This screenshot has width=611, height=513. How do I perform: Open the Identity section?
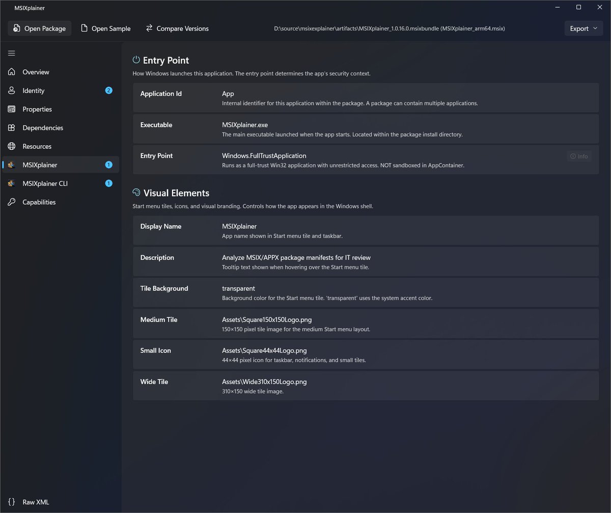click(61, 91)
